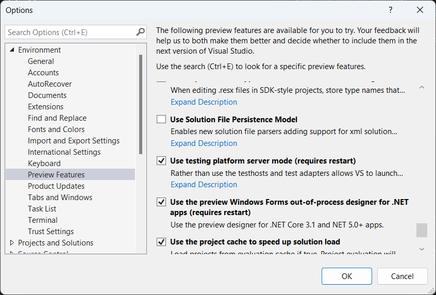This screenshot has width=436, height=295.
Task: Open Product Updates settings
Action: (x=56, y=186)
